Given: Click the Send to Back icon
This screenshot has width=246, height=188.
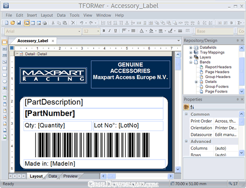Looking at the screenshot, I should pyautogui.click(x=174, y=23).
